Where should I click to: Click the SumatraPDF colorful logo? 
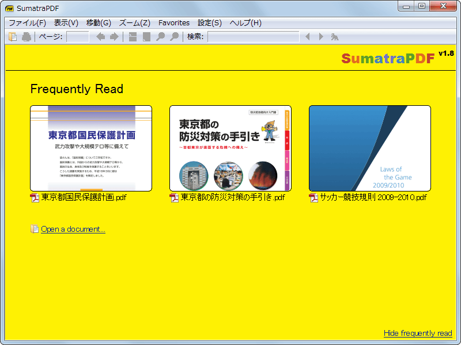click(x=388, y=59)
